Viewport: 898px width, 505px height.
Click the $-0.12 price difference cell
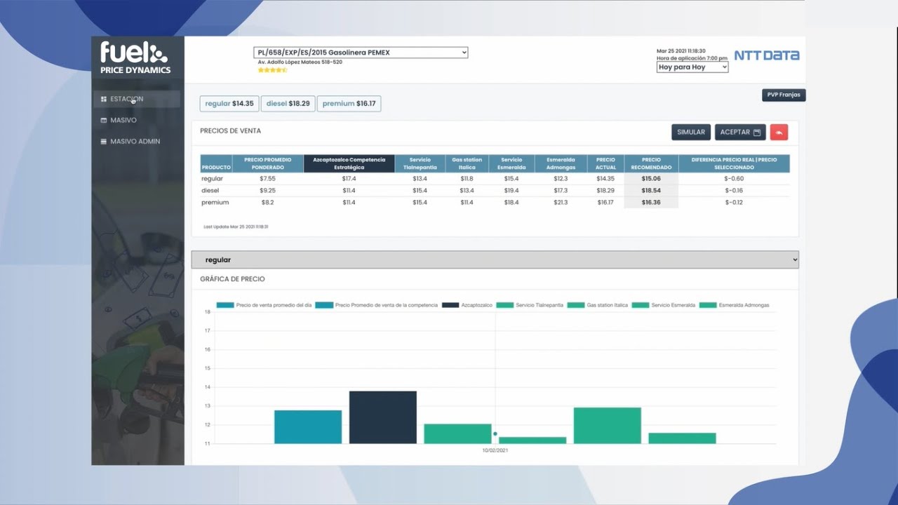734,203
